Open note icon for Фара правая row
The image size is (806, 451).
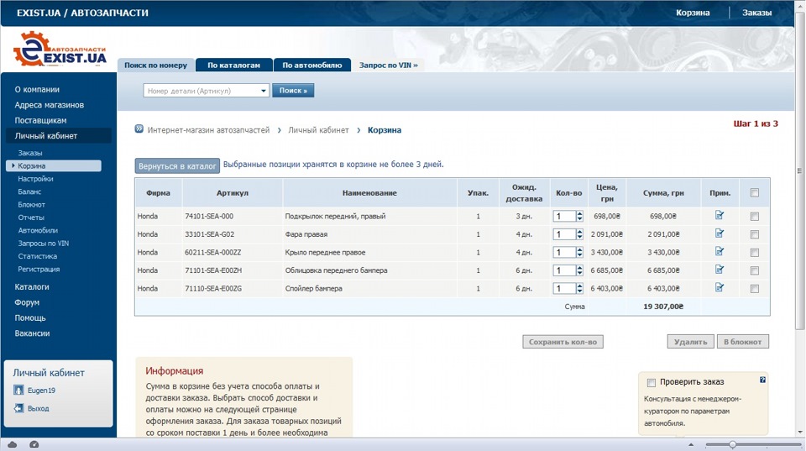[x=720, y=233]
